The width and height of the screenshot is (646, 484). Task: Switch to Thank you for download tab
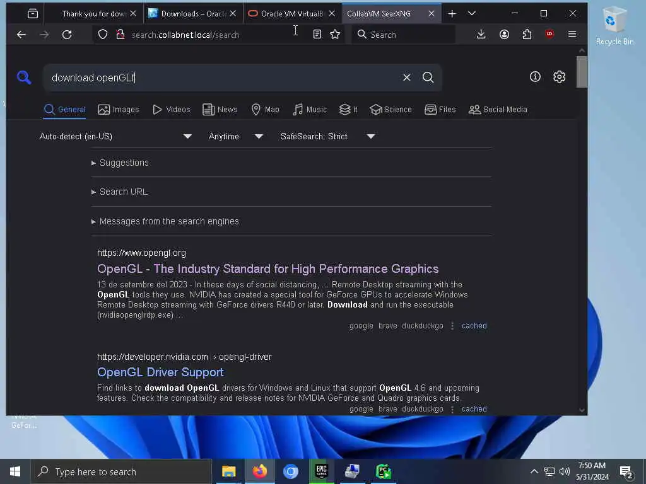point(94,14)
